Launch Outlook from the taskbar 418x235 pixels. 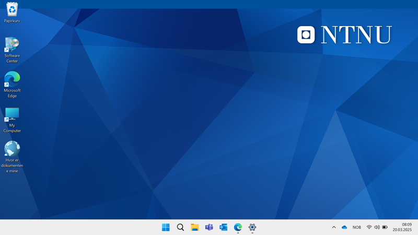click(224, 227)
